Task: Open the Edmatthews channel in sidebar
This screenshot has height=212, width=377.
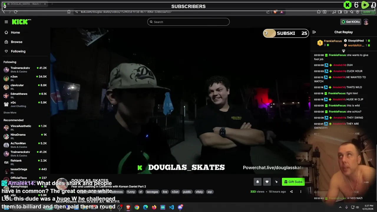Action: pyautogui.click(x=25, y=95)
